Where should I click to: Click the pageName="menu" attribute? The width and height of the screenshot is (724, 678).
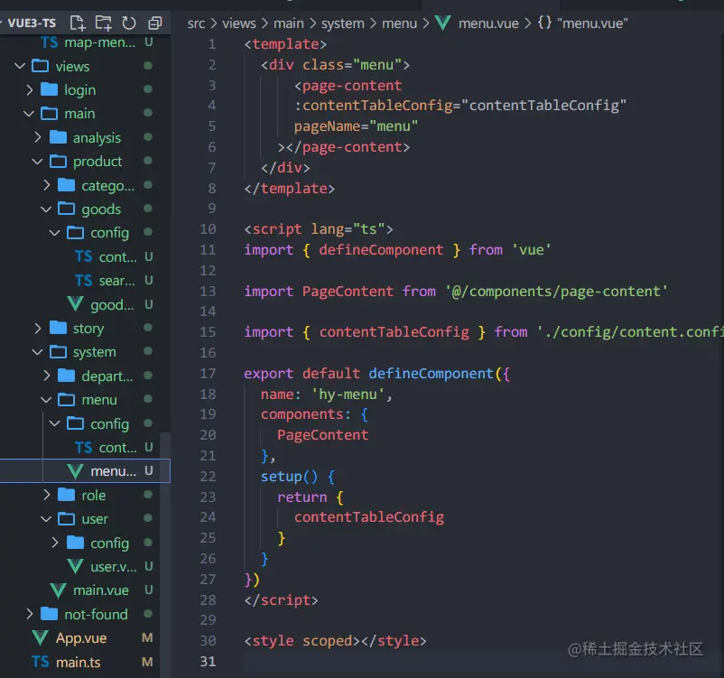pos(356,126)
